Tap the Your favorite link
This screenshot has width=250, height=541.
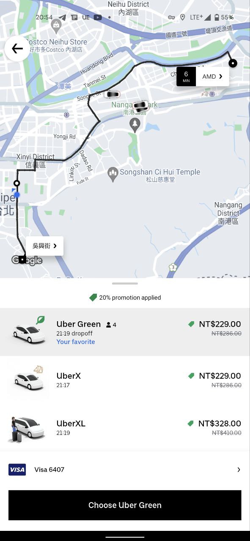click(x=76, y=342)
